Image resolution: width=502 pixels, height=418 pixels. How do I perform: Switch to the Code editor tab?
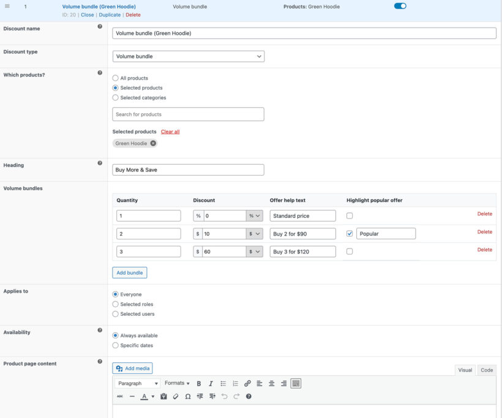[487, 370]
